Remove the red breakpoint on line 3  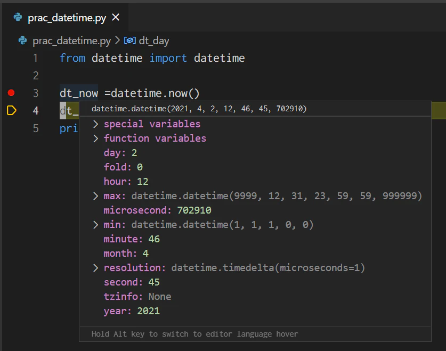[x=11, y=93]
